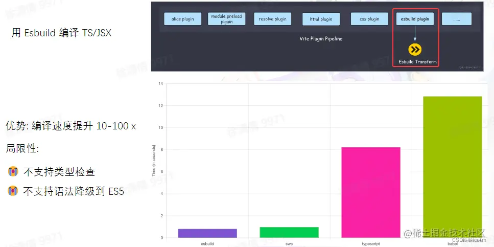The height and width of the screenshot is (247, 494).
Task: Click the swc x-axis label
Action: click(289, 244)
